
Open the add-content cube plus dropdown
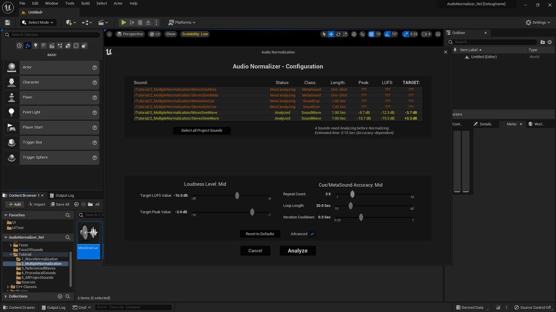(x=71, y=23)
